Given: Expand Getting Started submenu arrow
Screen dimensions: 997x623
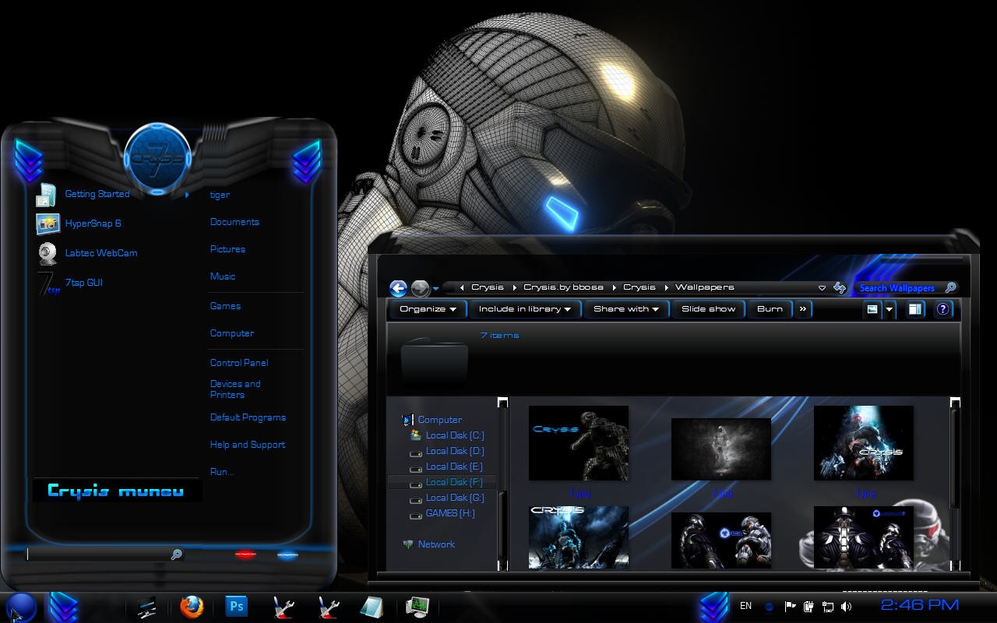Looking at the screenshot, I should tap(187, 195).
